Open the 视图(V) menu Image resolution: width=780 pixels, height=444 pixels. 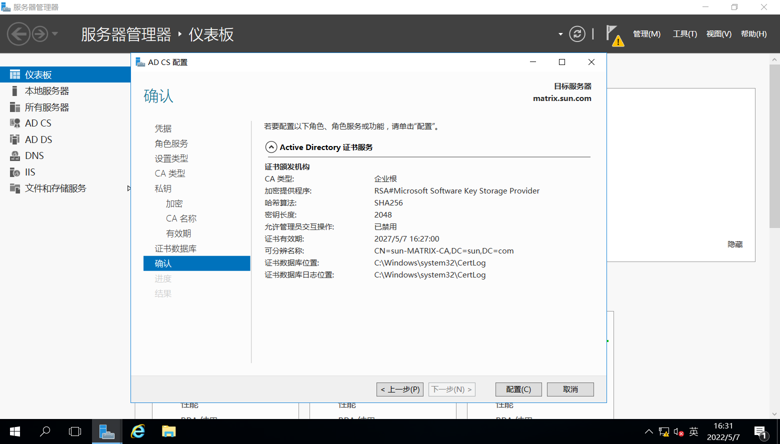point(718,34)
